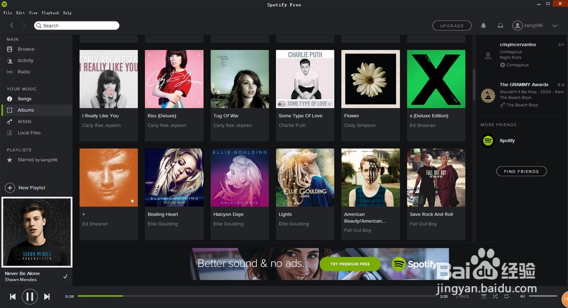Go forward with the right arrow

(23, 26)
